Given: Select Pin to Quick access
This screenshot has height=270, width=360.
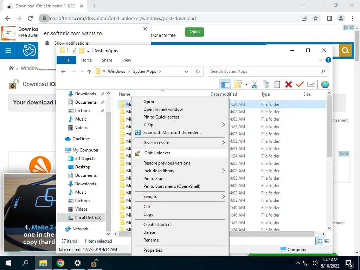Looking at the screenshot, I should coord(180,117).
